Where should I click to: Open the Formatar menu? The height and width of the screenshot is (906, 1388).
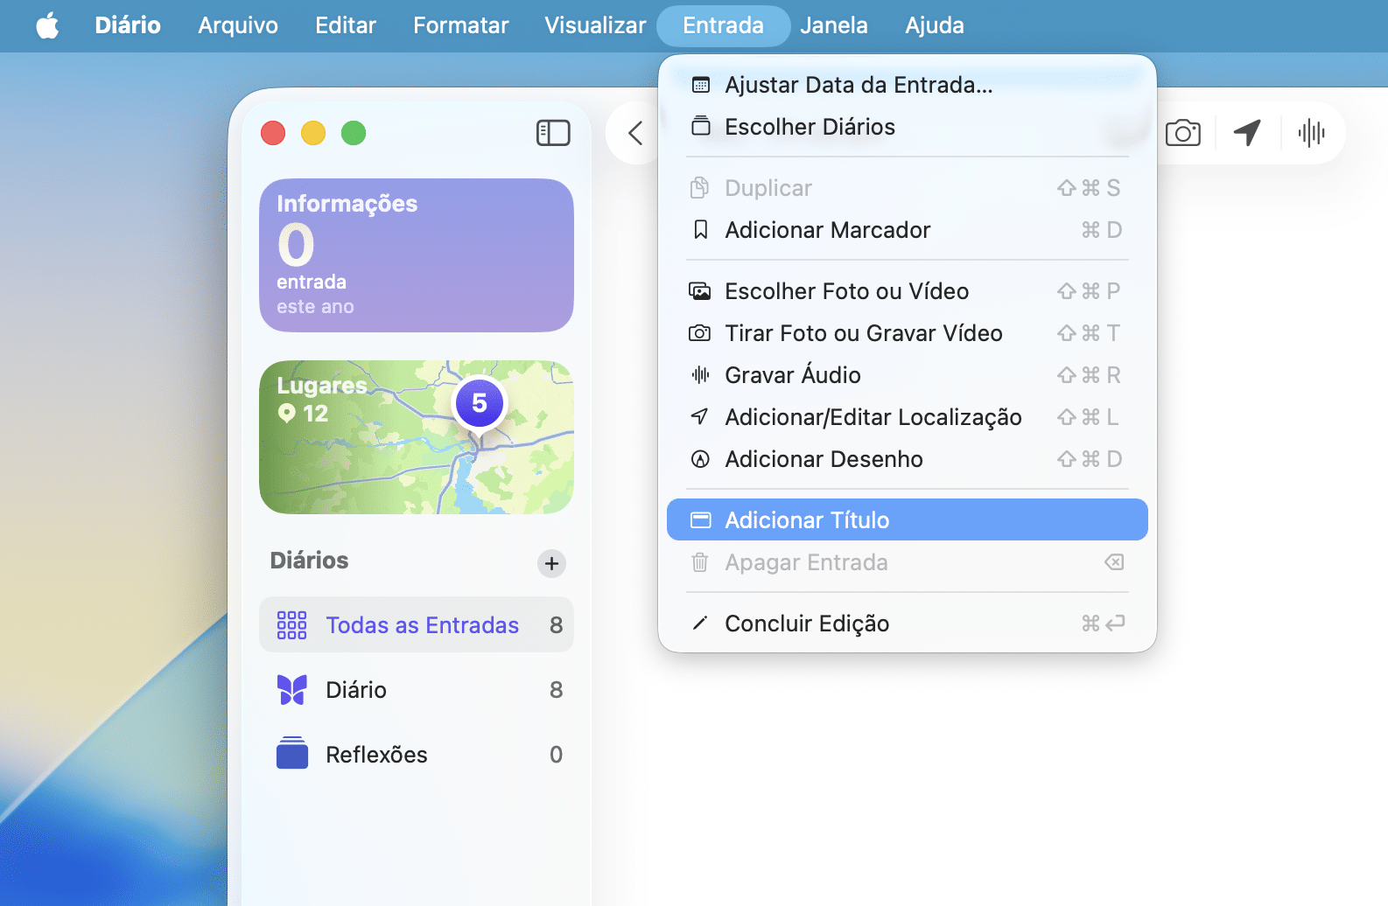point(460,25)
